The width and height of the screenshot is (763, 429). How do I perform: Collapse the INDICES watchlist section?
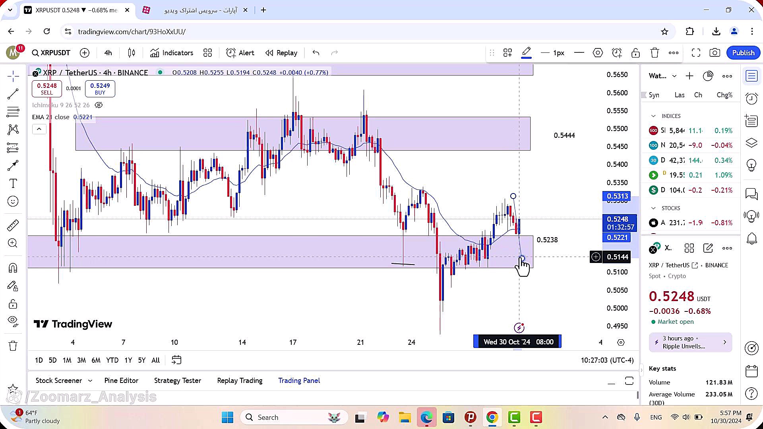(653, 116)
